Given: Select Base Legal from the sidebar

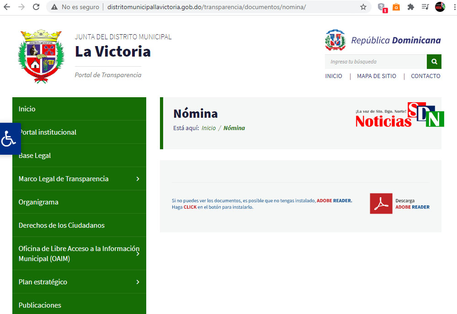Looking at the screenshot, I should (35, 156).
